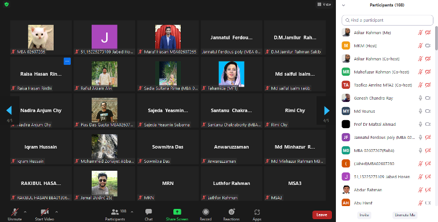Expand audio options arrow beside Unmute
This screenshot has height=222, width=438.
tap(25, 212)
